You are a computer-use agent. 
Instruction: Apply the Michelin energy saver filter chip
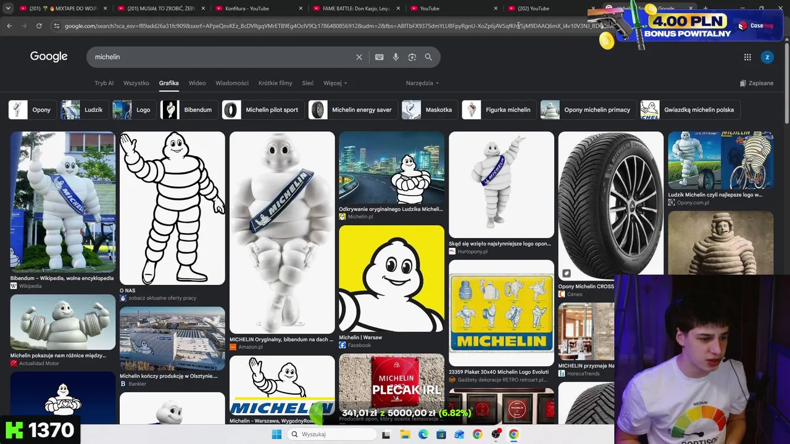click(x=352, y=110)
